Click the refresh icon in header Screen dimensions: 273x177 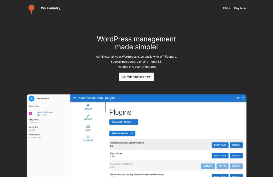[x=243, y=98]
